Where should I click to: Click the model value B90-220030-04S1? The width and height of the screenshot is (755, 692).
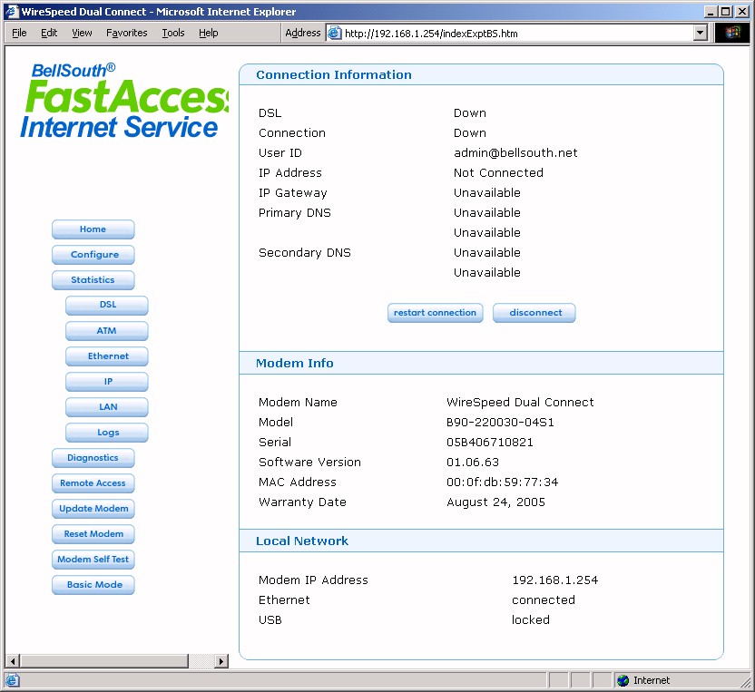click(x=500, y=423)
